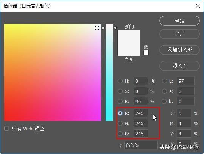Click the hue slider's right arrow handle
This screenshot has width=204, height=154.
pyautogui.click(x=115, y=28)
